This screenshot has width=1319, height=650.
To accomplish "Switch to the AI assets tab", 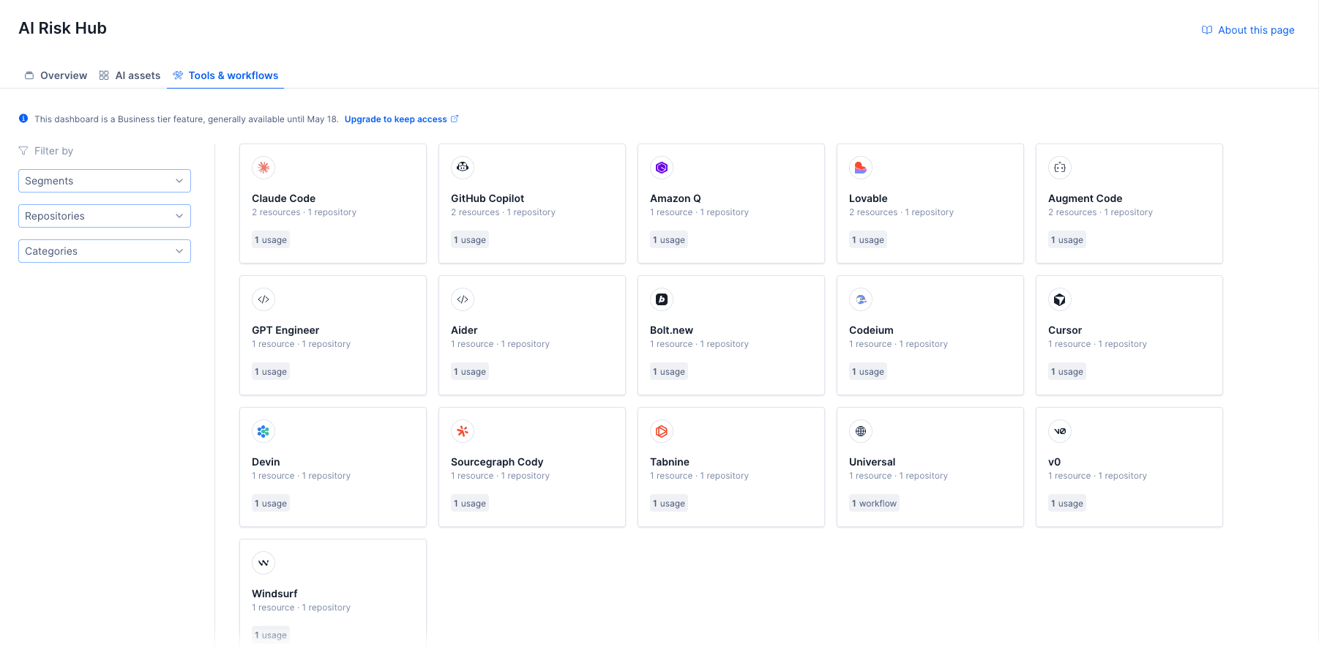I will tap(130, 75).
